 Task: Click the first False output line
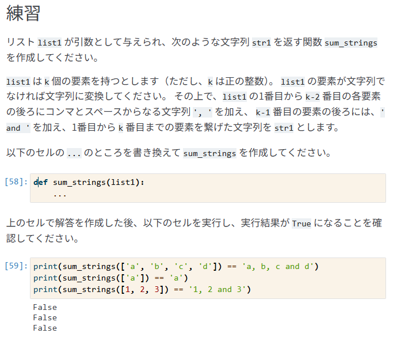point(45,307)
